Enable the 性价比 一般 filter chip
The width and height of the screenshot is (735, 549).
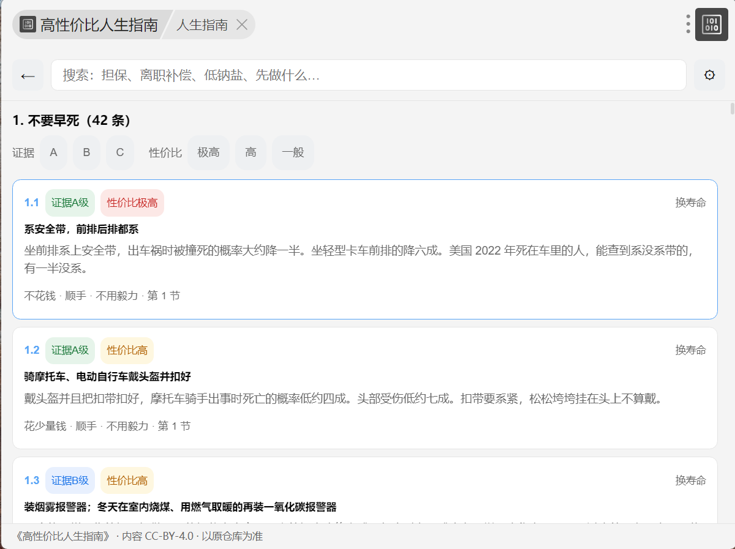click(x=293, y=152)
